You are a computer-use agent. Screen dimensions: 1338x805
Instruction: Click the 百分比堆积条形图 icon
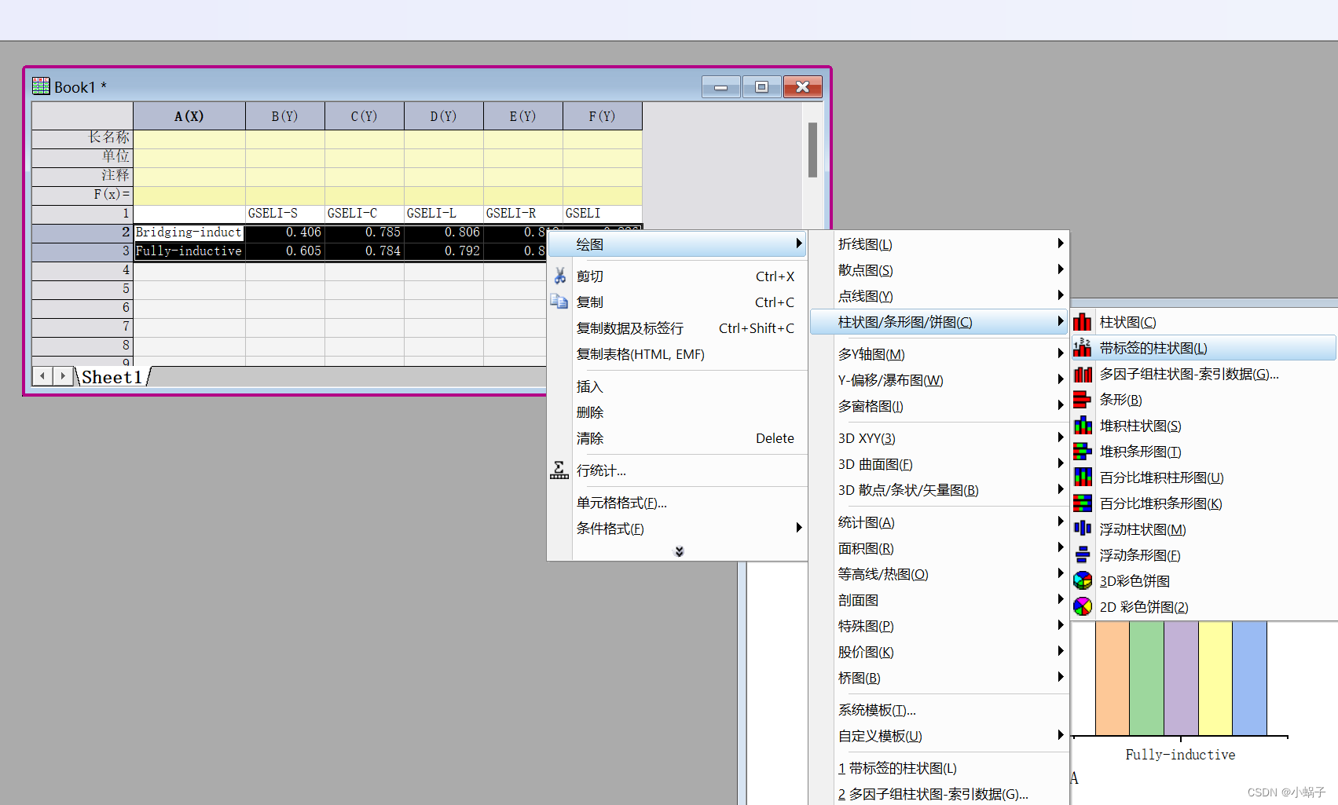[1083, 503]
